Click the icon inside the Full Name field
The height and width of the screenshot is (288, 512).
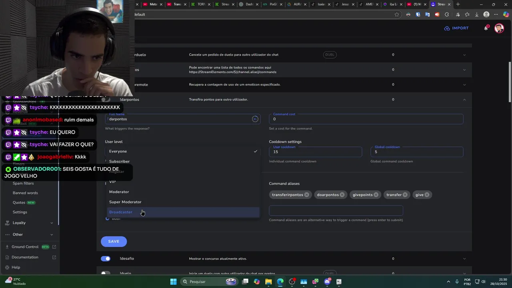[255, 119]
